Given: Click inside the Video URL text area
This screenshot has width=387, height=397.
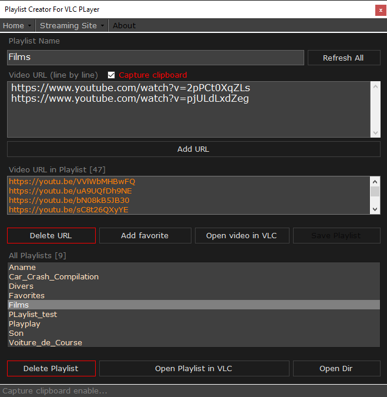Looking at the screenshot, I should click(x=189, y=109).
